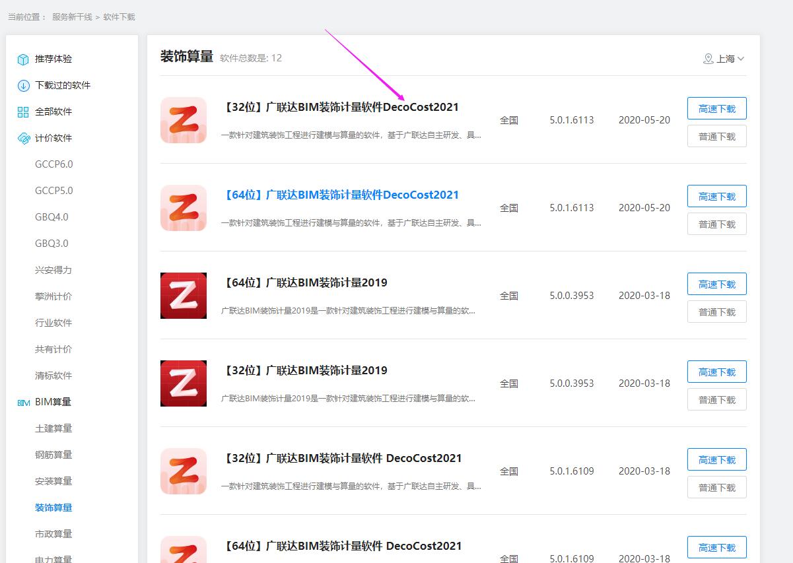Select GCCP6.0 in the sidebar

(54, 164)
